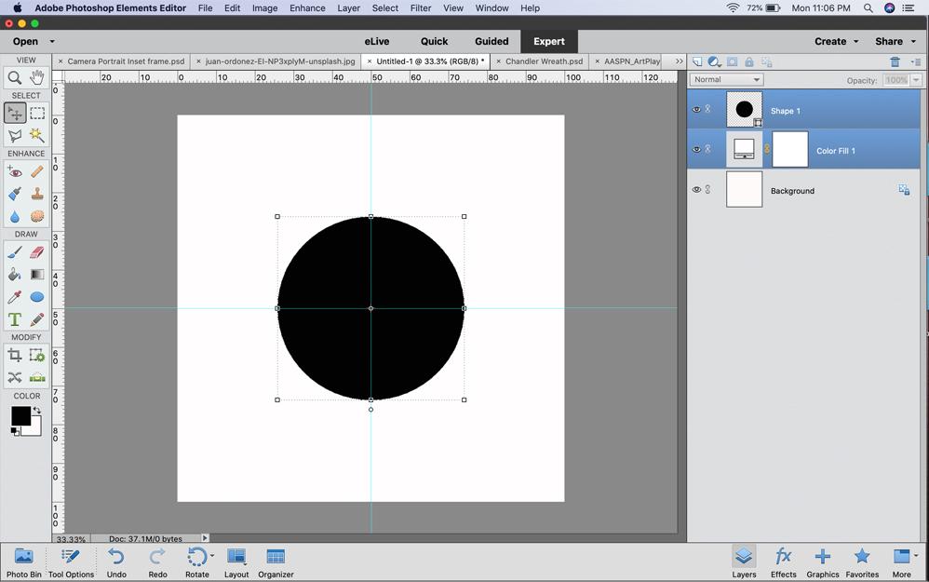Select the Magic Wand tool

[x=37, y=136]
